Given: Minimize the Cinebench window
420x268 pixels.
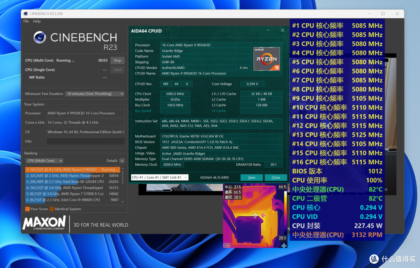Looking at the screenshot, I should 369,14.
